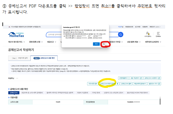Expand the 상담·불복·제보 menu
This screenshot has height=114, width=173.
pyautogui.click(x=134, y=42)
